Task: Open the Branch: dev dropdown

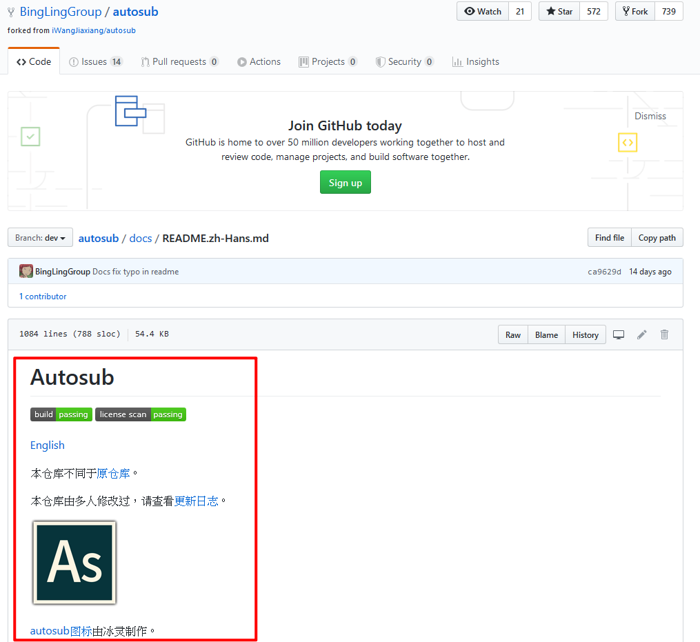Action: click(40, 237)
